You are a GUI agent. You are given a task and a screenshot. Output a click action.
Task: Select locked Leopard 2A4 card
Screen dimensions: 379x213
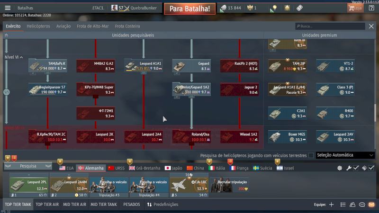pos(144,137)
